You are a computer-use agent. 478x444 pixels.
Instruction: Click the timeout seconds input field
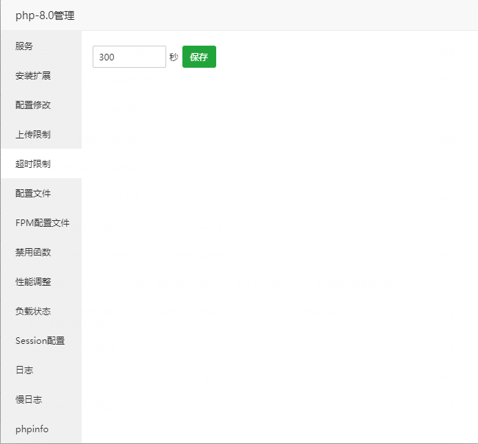tap(129, 57)
